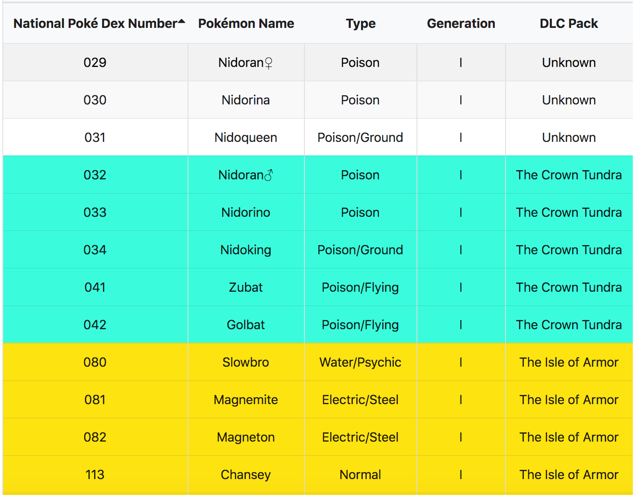Click The Isle of Armor in Magneton row
The width and height of the screenshot is (636, 495).
(569, 437)
